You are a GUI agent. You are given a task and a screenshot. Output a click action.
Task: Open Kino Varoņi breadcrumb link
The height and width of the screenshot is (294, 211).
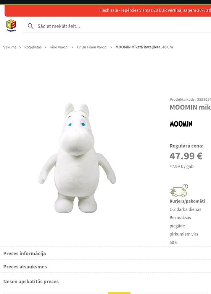[59, 47]
